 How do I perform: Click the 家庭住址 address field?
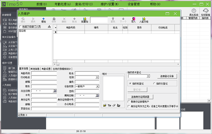pos(65,109)
